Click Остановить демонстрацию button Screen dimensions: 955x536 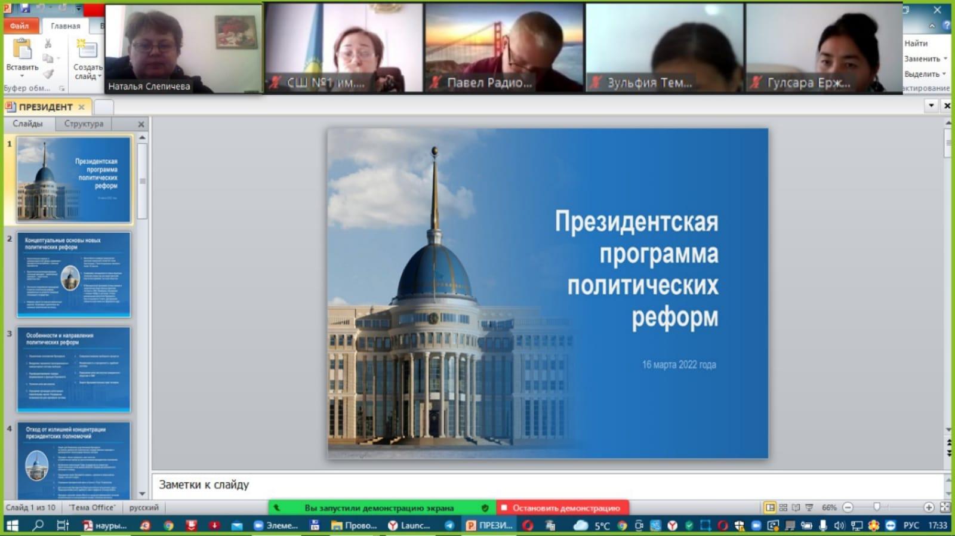tap(562, 508)
